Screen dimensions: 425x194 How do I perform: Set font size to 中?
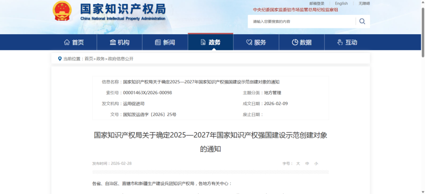(x=307, y=164)
